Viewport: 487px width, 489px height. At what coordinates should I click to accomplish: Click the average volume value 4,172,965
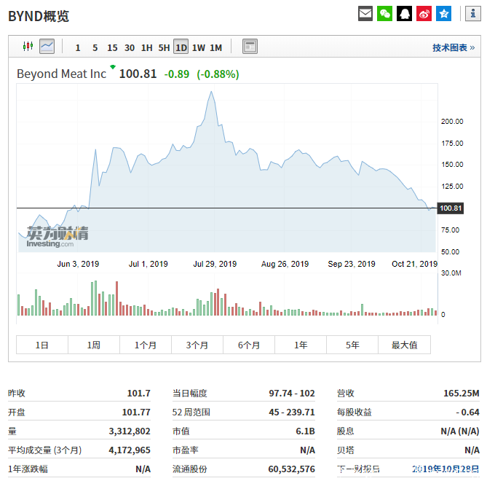[130, 450]
